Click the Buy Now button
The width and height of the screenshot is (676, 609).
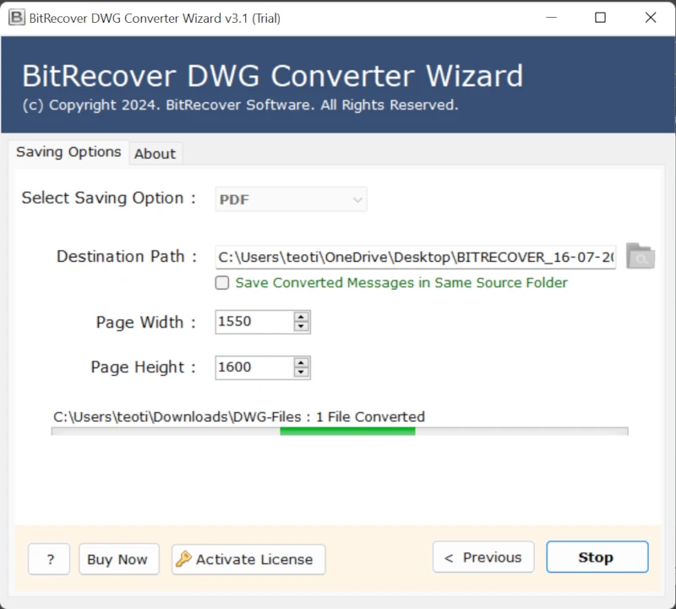[x=119, y=559]
